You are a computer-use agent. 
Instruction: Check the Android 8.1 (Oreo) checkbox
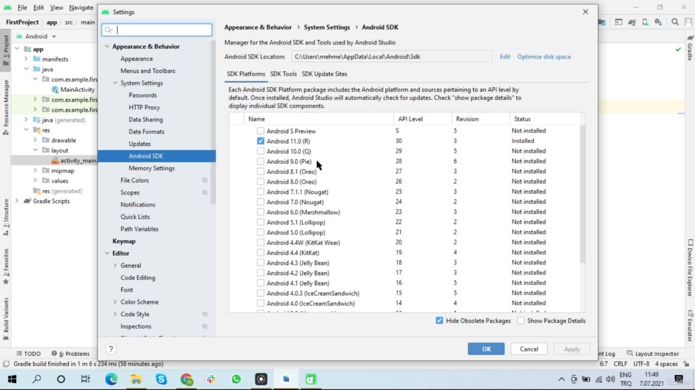click(x=261, y=171)
